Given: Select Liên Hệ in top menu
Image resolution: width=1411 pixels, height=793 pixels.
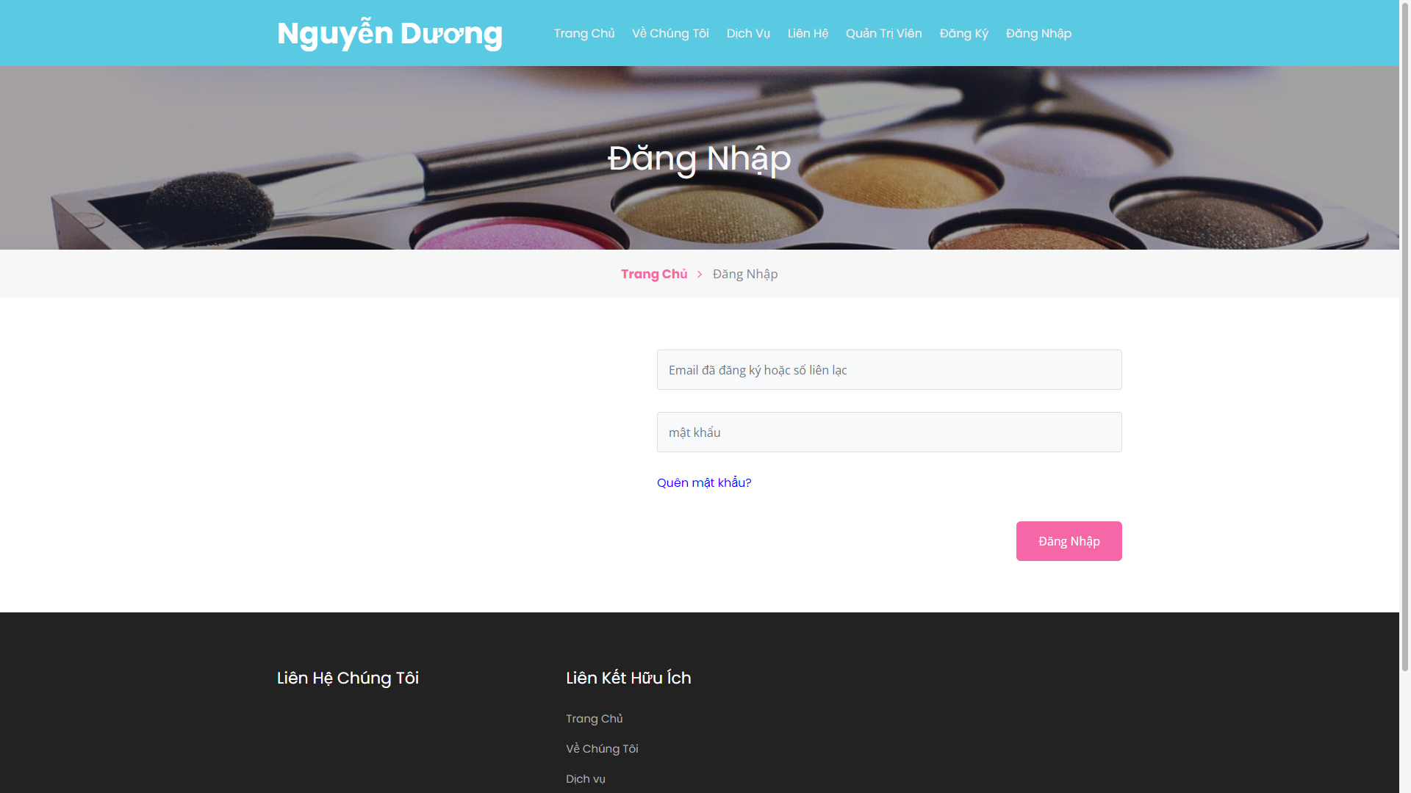Looking at the screenshot, I should pyautogui.click(x=807, y=34).
